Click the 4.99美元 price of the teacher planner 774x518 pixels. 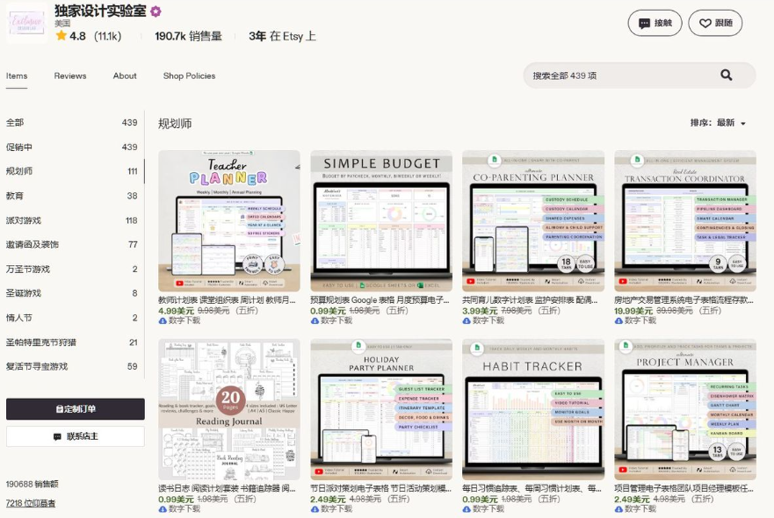coord(177,311)
